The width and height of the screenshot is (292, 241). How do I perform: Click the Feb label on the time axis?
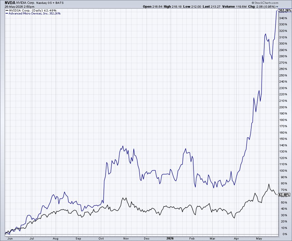tap(192, 238)
